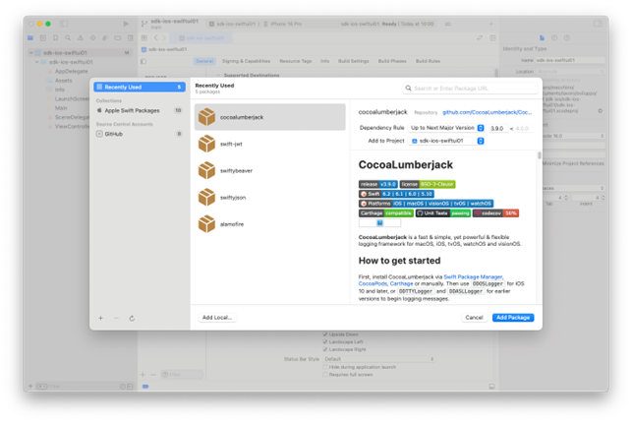Select Recently Used in package sidebar

click(140, 88)
